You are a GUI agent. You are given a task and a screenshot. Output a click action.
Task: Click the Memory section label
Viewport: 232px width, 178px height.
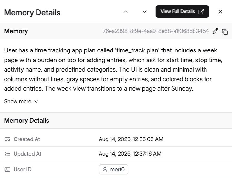[16, 31]
